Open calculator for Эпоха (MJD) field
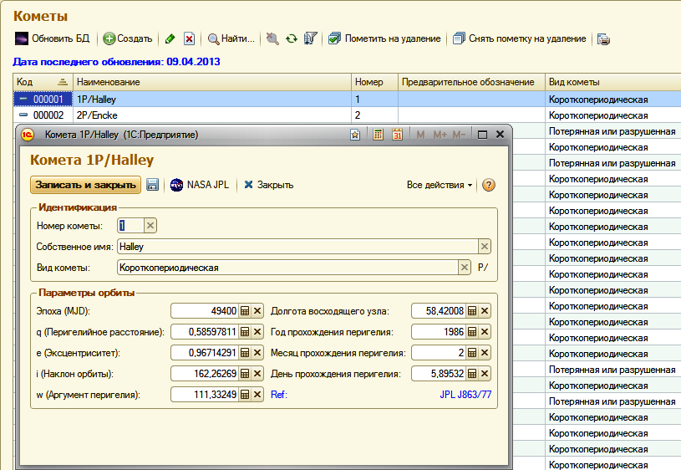The width and height of the screenshot is (681, 470). [x=245, y=311]
